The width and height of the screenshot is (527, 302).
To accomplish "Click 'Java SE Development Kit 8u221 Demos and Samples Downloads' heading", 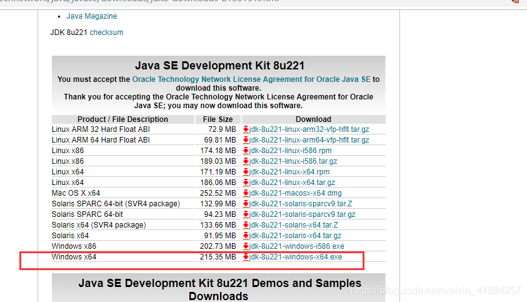I will point(219,289).
